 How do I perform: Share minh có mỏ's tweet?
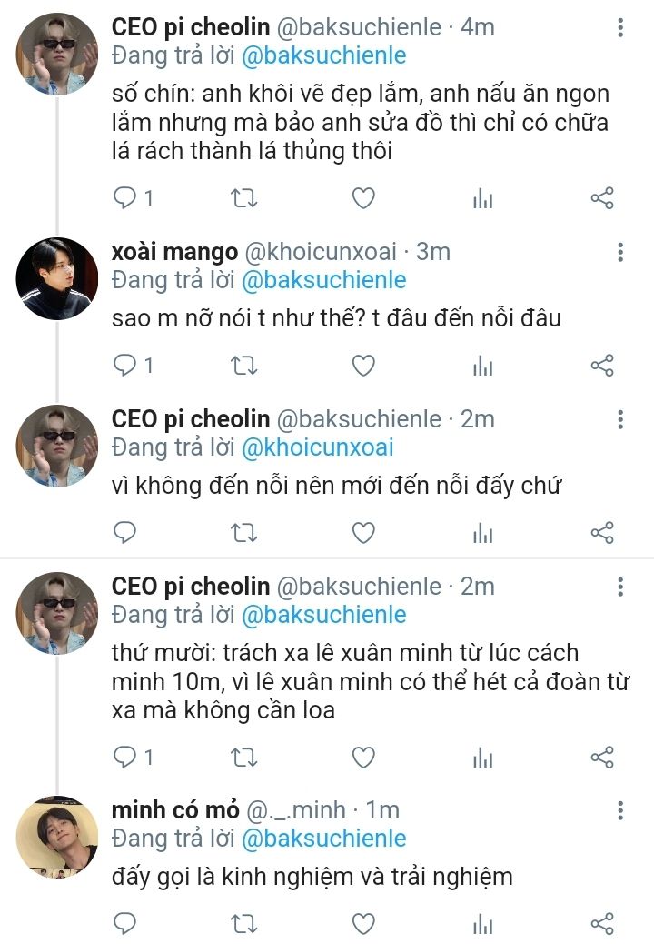pos(602,924)
